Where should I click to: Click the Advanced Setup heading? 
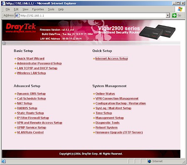click(x=27, y=86)
